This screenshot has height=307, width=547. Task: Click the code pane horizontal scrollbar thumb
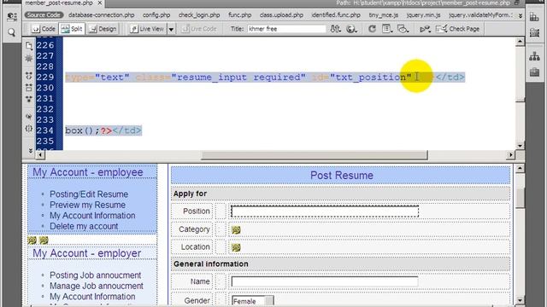coord(315,155)
